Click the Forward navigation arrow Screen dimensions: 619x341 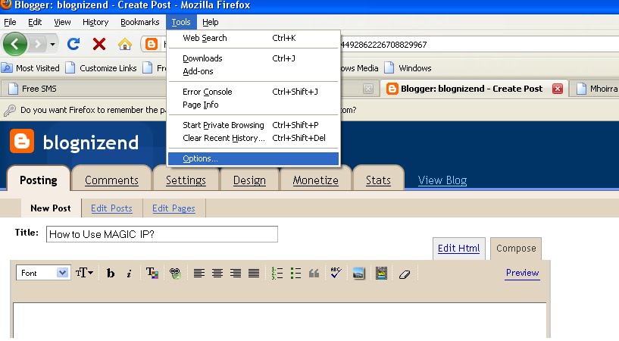click(x=37, y=44)
